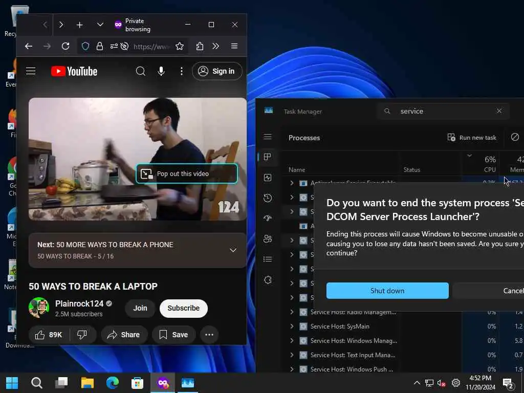The height and width of the screenshot is (393, 524).
Task: Open browser extensions puzzle icon
Action: (x=200, y=46)
